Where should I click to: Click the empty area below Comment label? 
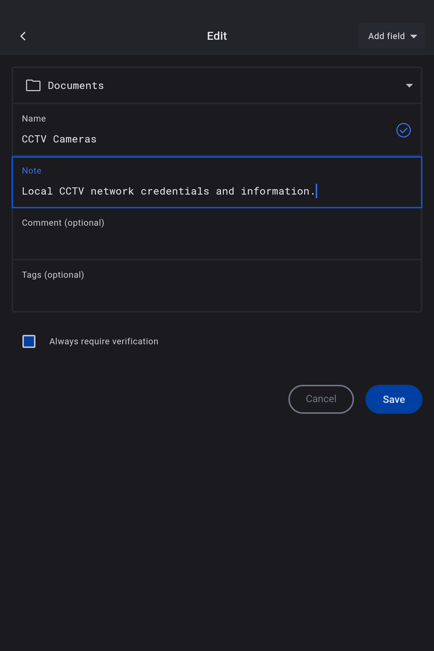click(x=217, y=244)
